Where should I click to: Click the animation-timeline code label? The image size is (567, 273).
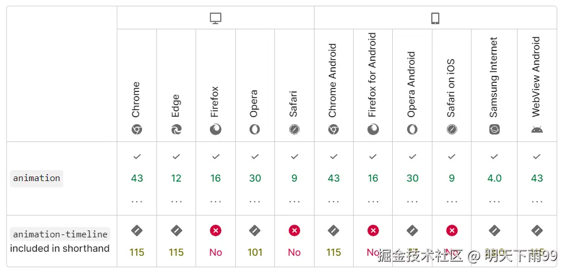(60, 234)
